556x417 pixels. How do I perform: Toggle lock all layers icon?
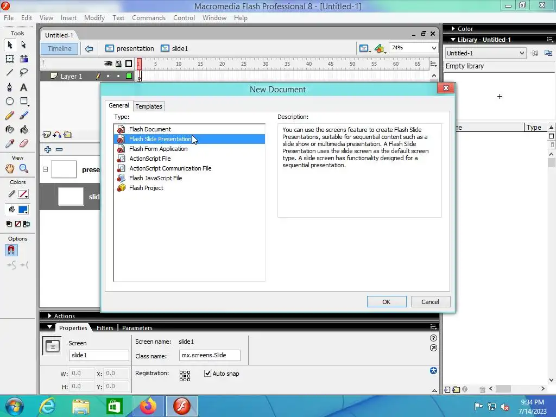click(x=118, y=64)
